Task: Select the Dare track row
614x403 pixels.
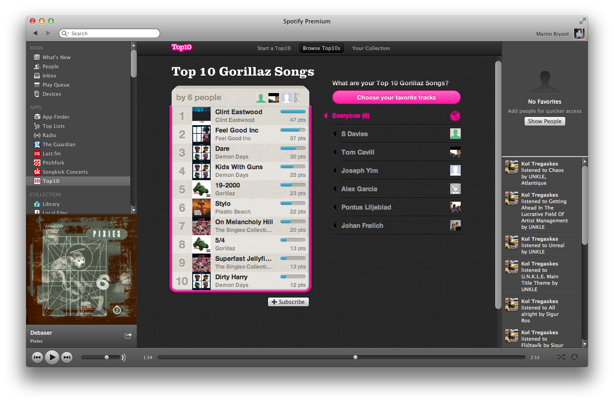Action: click(240, 153)
